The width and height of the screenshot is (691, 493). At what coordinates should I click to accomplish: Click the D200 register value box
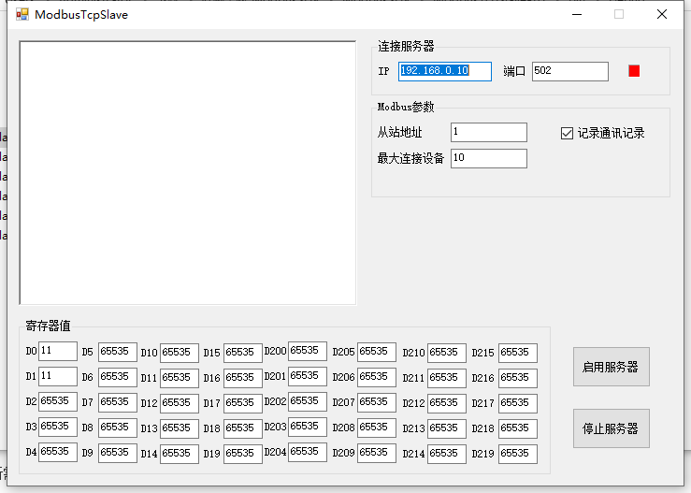point(308,351)
